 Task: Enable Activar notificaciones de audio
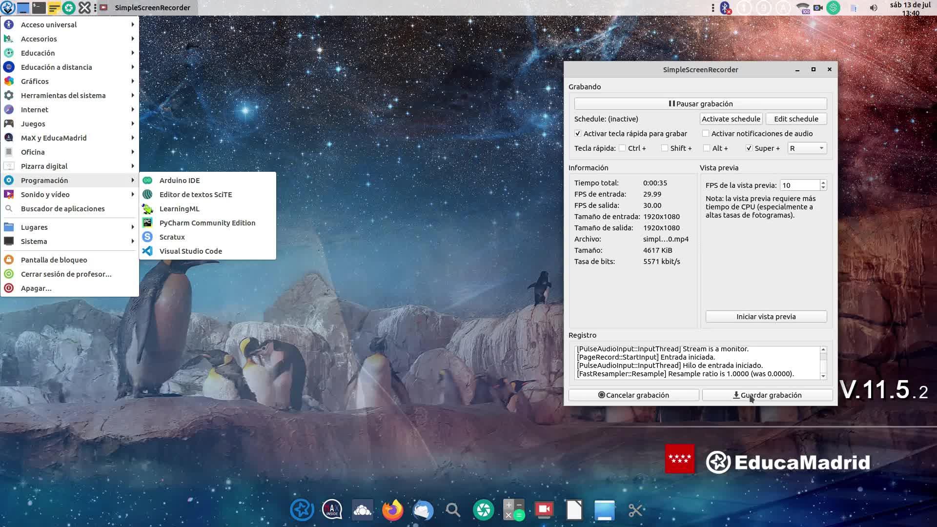706,133
